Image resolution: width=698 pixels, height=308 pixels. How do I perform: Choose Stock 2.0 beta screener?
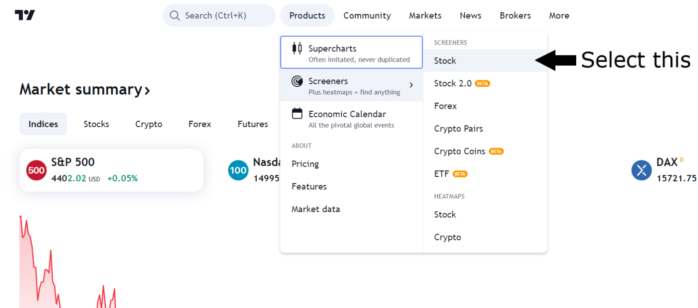(453, 84)
